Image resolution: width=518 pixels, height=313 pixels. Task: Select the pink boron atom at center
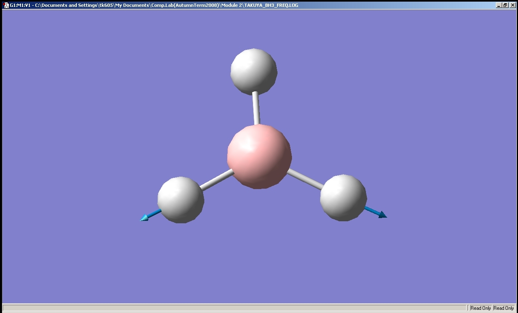(259, 156)
